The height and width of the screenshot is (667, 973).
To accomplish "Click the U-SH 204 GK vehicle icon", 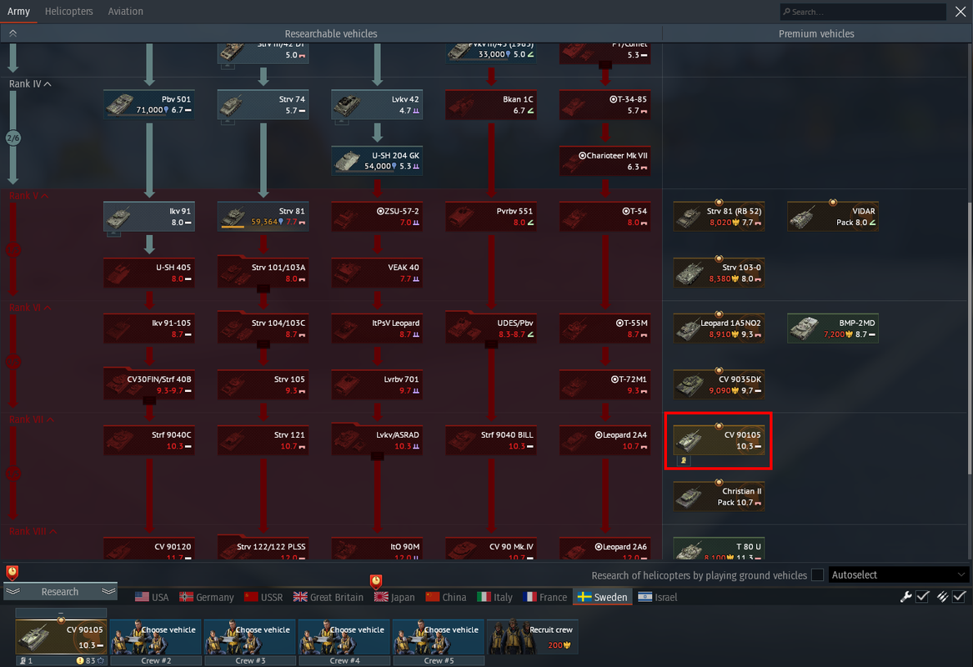I will coord(346,161).
